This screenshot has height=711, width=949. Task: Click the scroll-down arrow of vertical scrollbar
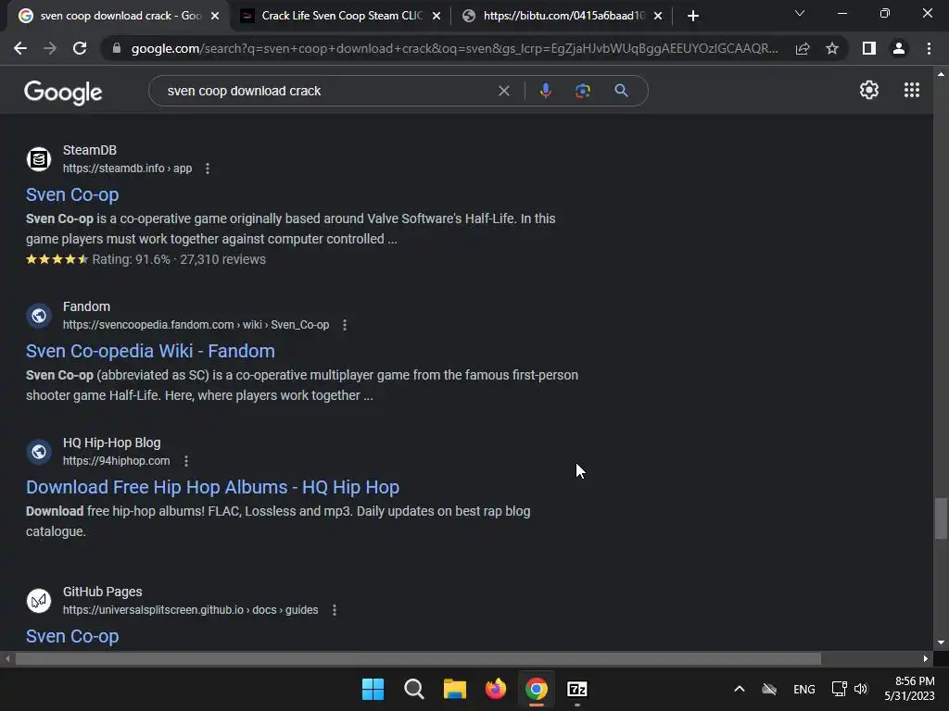click(941, 642)
